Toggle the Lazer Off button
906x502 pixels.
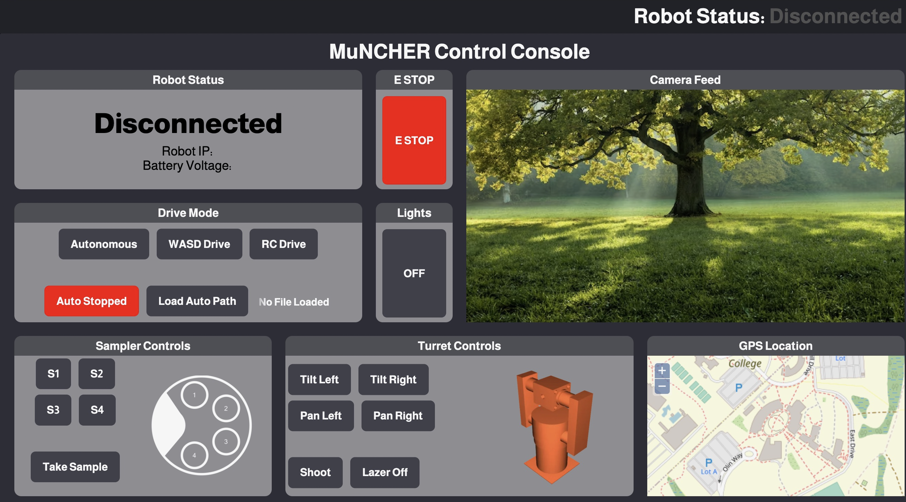(385, 472)
